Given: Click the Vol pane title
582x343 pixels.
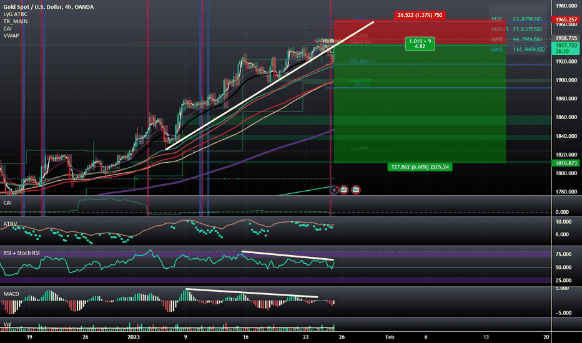Looking at the screenshot, I should pyautogui.click(x=7, y=324).
